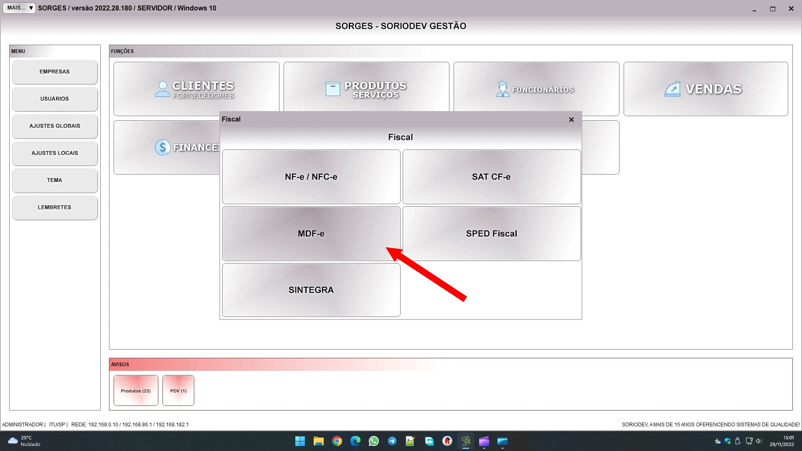
Task: Open the Windows Start menu
Action: (x=300, y=441)
